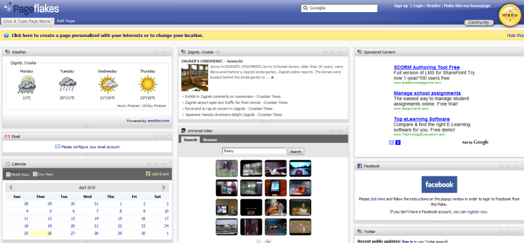
Task: Collapse the Zagreb news widget using bottom arrow
Action: point(263,121)
